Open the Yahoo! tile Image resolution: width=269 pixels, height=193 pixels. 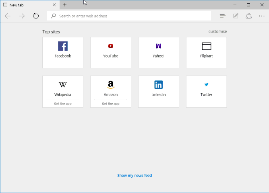pos(159,53)
